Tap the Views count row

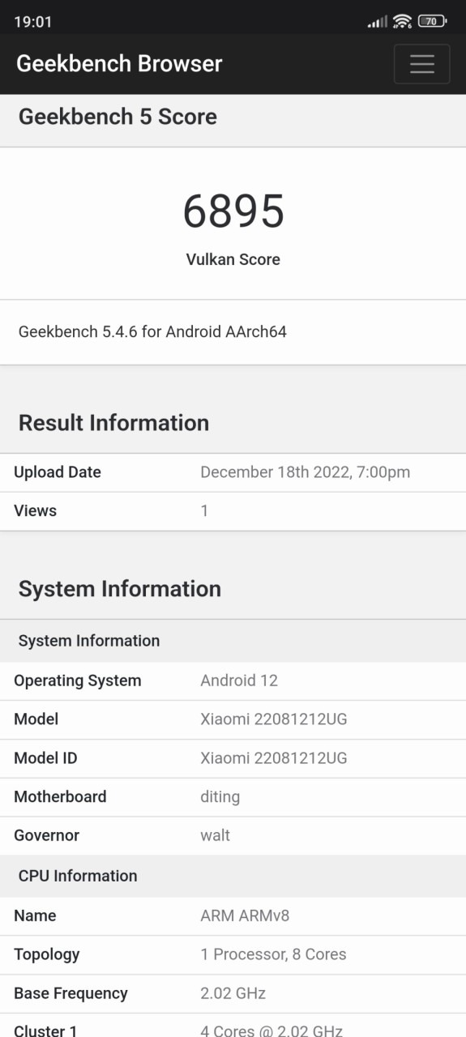(233, 511)
